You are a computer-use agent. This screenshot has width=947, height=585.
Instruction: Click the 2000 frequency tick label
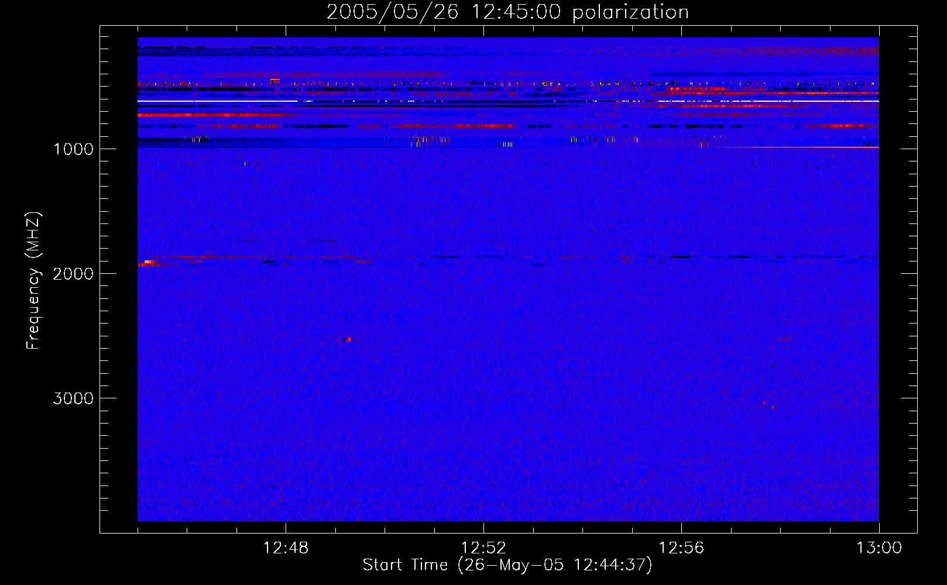click(x=73, y=274)
